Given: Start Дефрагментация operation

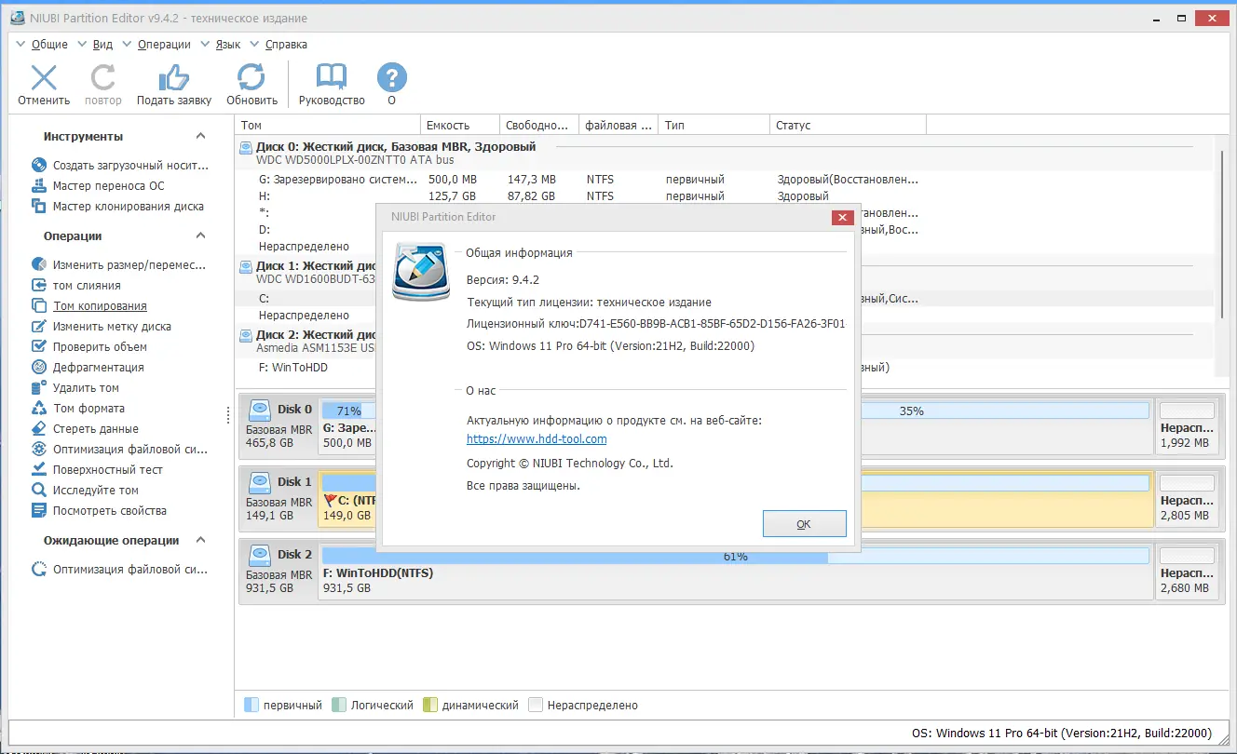Looking at the screenshot, I should (x=88, y=368).
